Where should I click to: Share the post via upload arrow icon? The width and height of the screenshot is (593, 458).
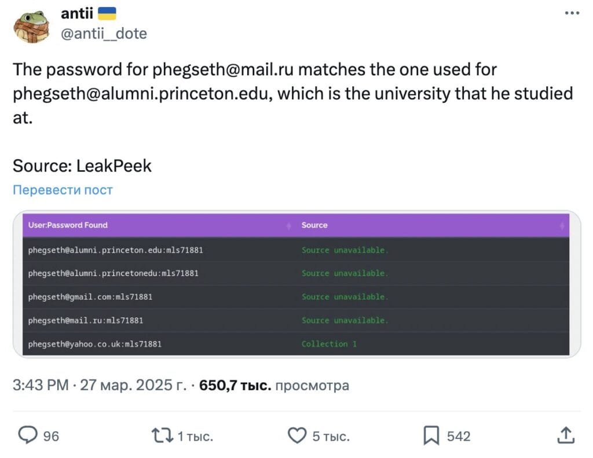(566, 435)
